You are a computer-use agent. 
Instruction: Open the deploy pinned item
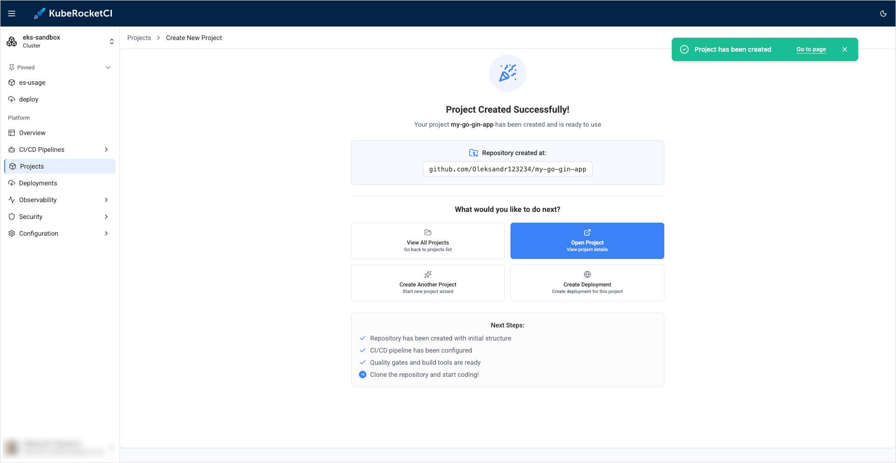pyautogui.click(x=29, y=99)
